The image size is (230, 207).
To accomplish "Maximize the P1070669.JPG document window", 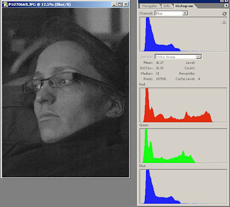I will point(120,4).
